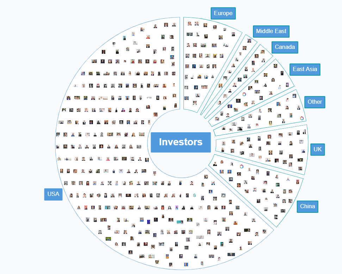
Task: Click the central Investors button
Action: (x=180, y=142)
